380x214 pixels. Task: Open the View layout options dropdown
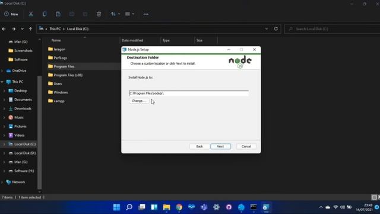coord(129,14)
